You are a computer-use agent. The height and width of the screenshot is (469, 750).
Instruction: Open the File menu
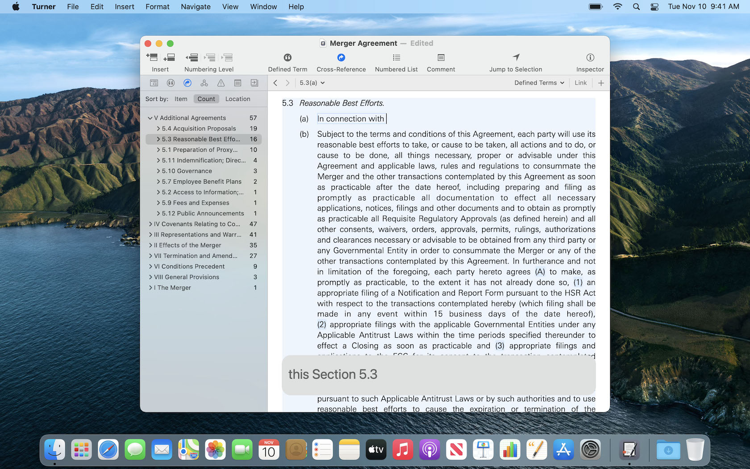point(73,7)
